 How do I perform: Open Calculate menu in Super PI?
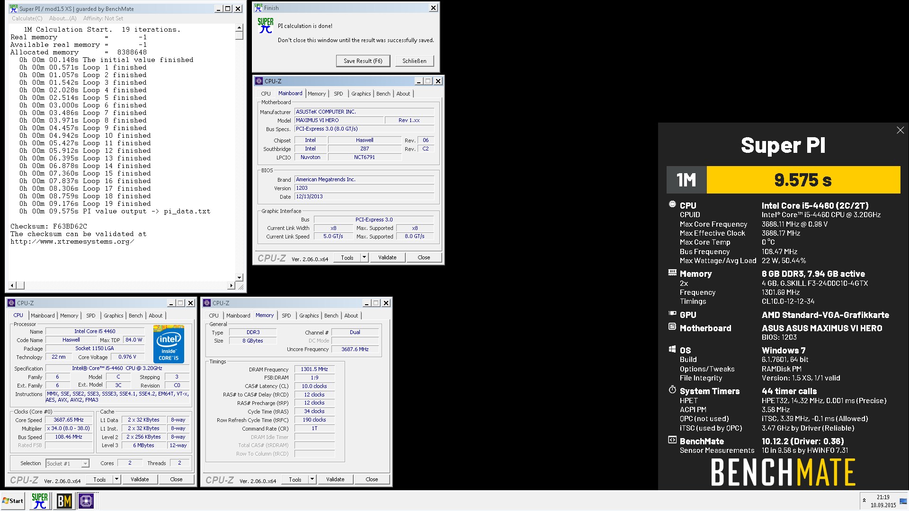click(x=27, y=18)
